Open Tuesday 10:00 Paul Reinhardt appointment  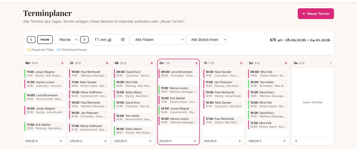click(x=89, y=74)
